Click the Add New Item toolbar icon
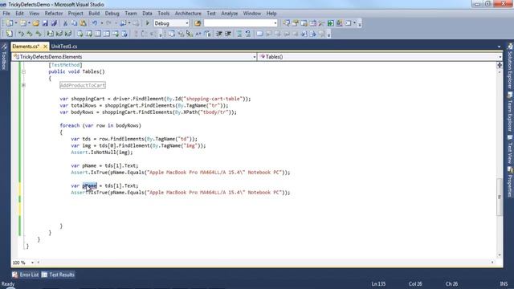Screen dimensions: 514x289 [x=23, y=23]
